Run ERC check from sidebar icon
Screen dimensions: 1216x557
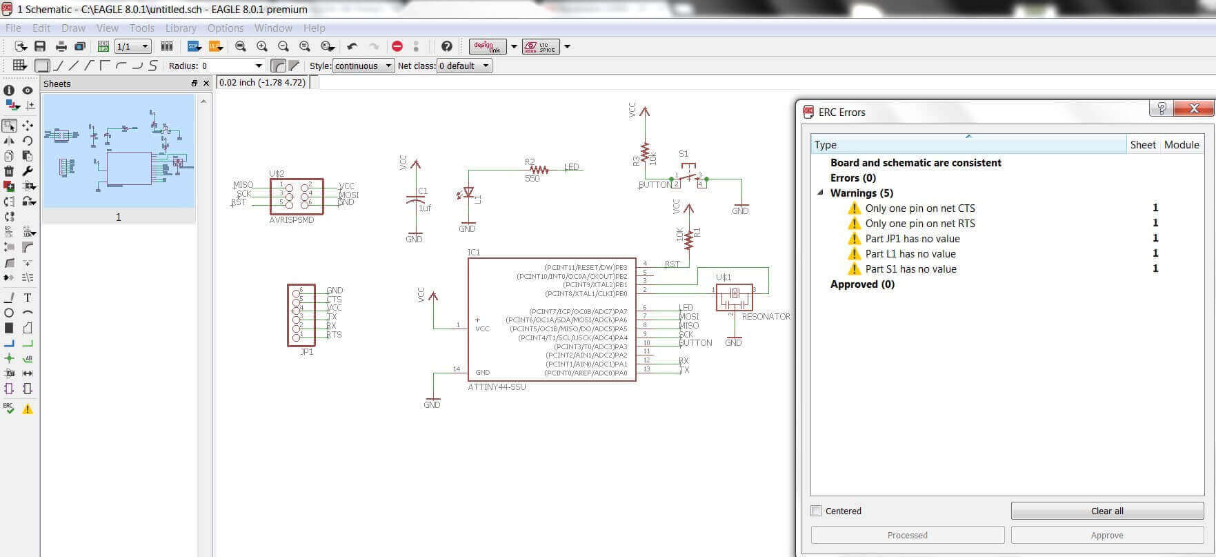coord(9,408)
